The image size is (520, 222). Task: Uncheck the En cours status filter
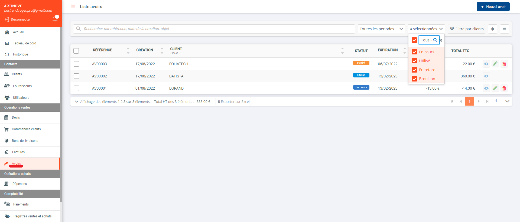[414, 52]
